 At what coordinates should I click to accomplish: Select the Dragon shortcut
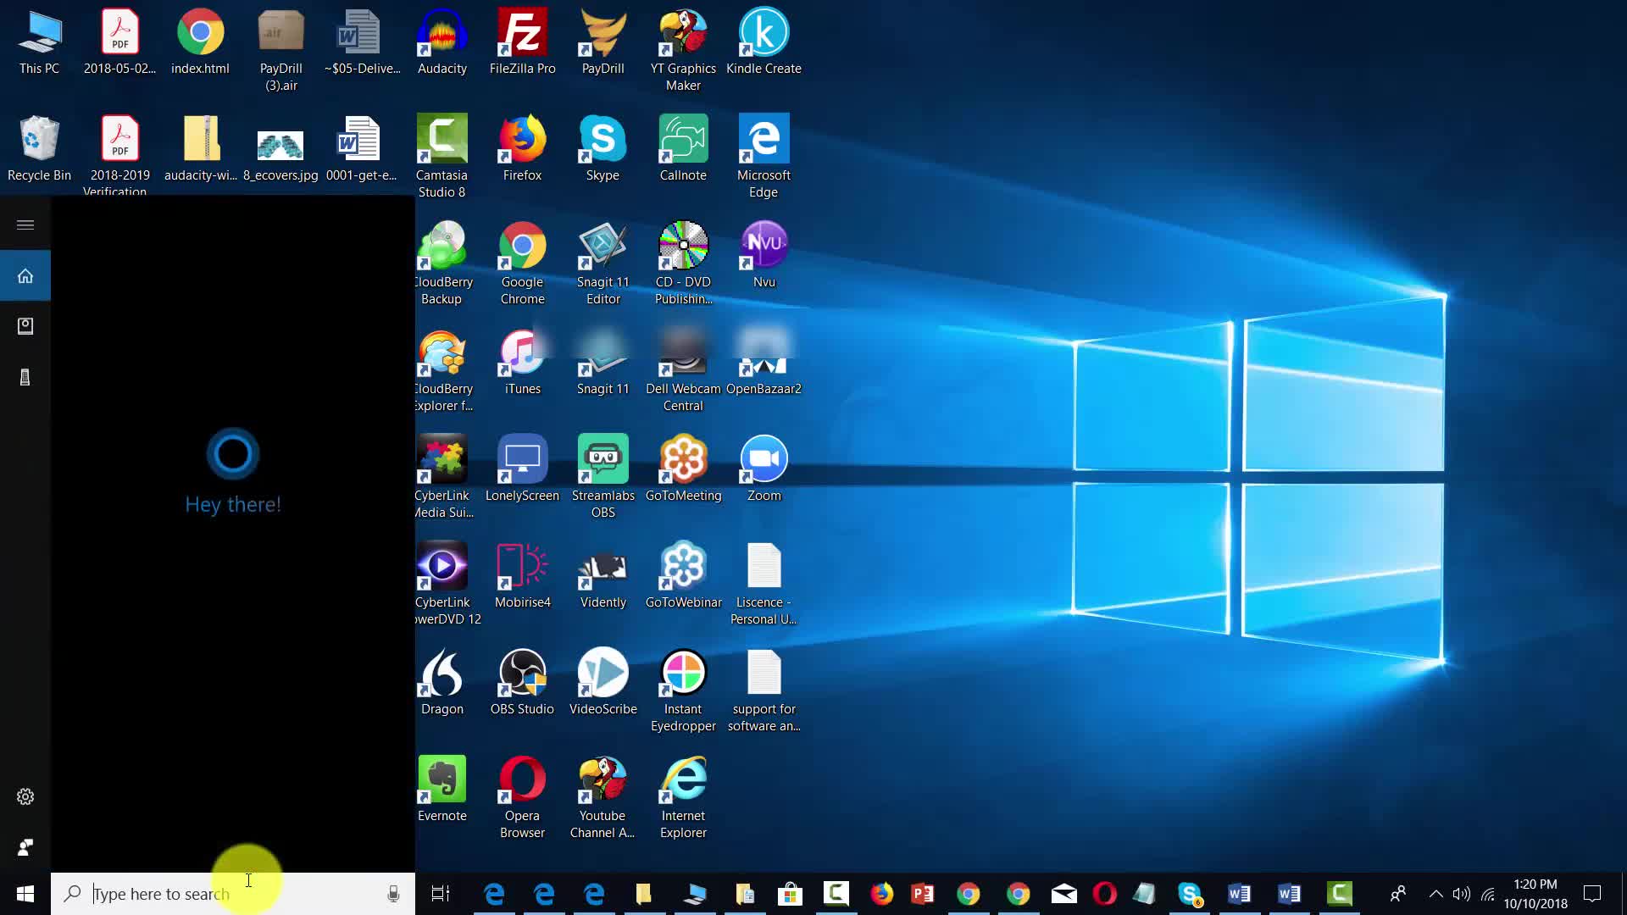coord(442,682)
